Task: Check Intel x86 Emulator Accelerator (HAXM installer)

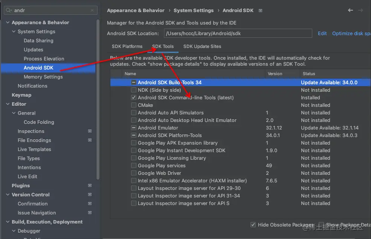Action: (x=134, y=181)
